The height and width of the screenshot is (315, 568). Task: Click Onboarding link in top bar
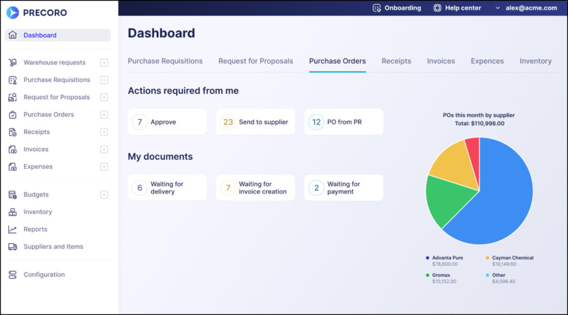pos(402,8)
